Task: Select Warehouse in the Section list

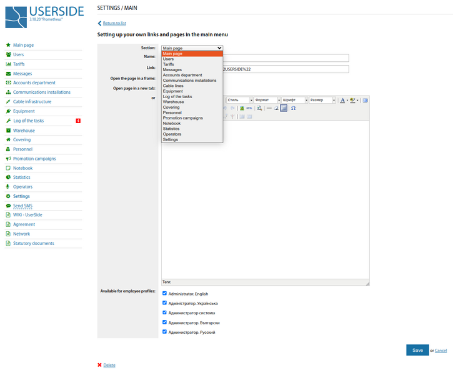Action: tap(174, 102)
